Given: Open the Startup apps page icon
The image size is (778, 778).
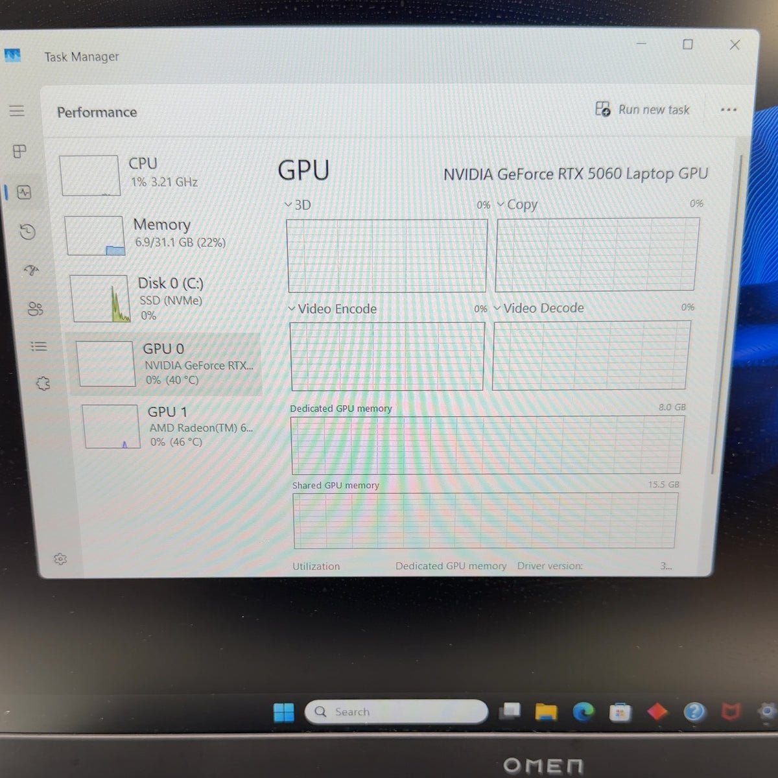Looking at the screenshot, I should pos(31,270).
